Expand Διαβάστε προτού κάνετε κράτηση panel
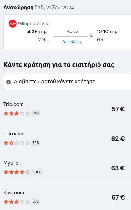Viewport: 131px width, 210px height. pyautogui.click(x=67, y=82)
